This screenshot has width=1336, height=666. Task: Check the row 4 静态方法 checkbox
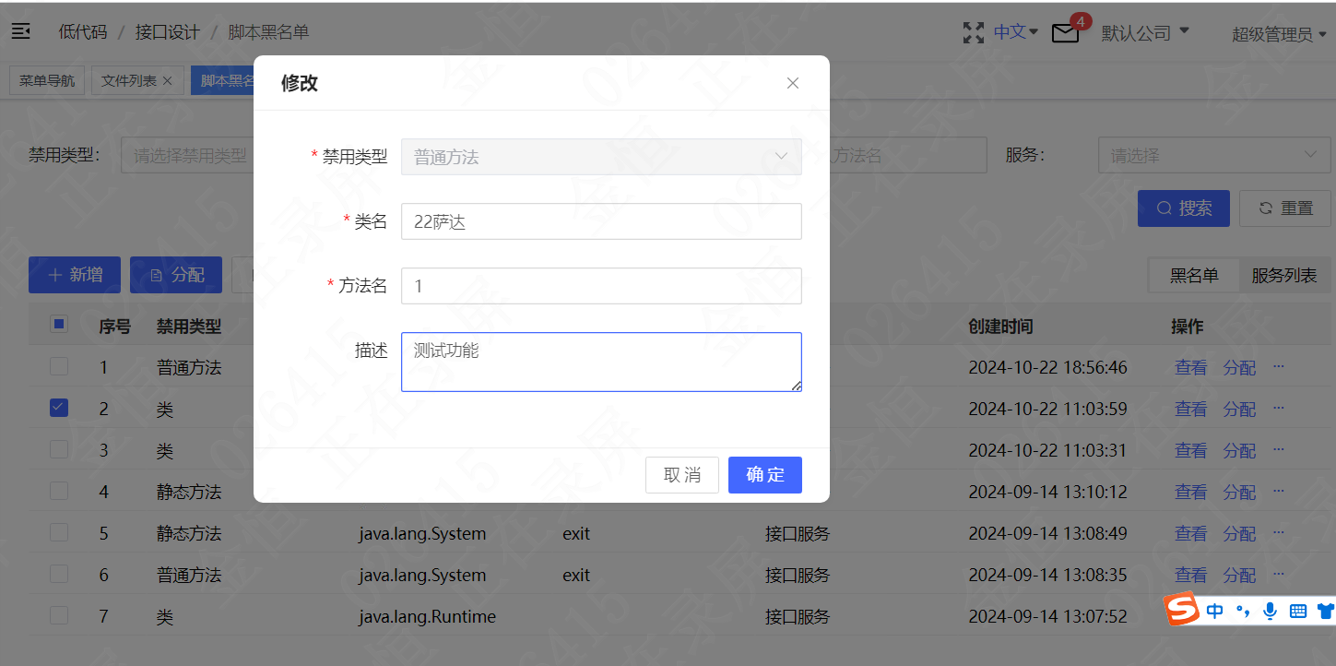pos(59,491)
